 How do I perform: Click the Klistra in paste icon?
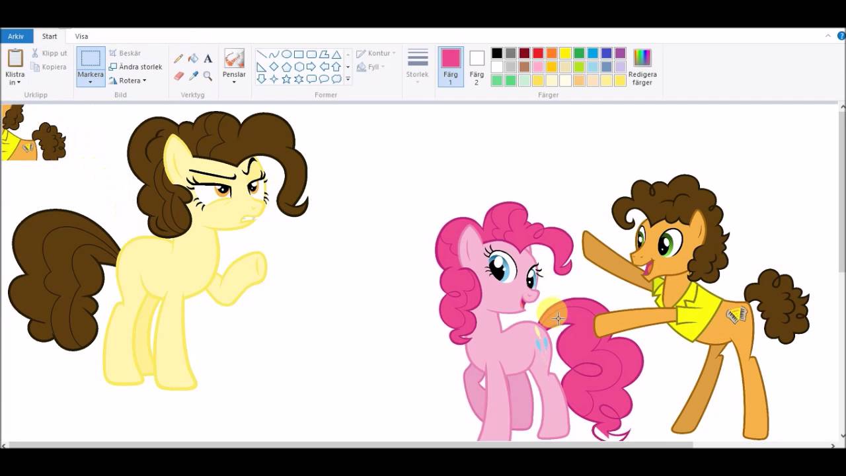[x=15, y=58]
